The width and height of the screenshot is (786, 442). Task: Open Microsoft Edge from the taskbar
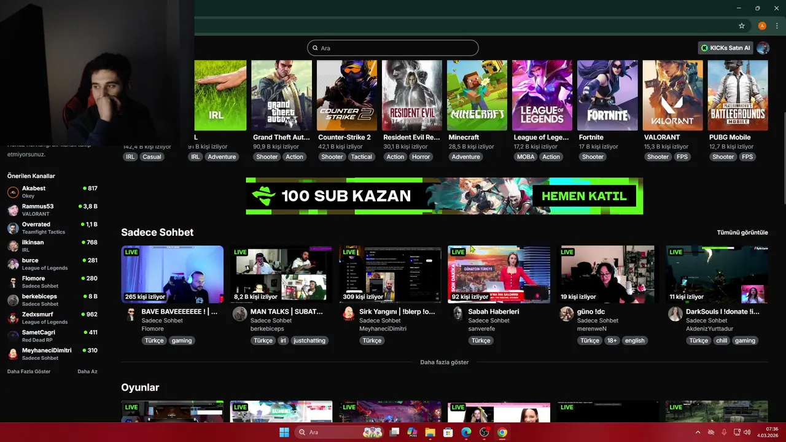tap(466, 432)
